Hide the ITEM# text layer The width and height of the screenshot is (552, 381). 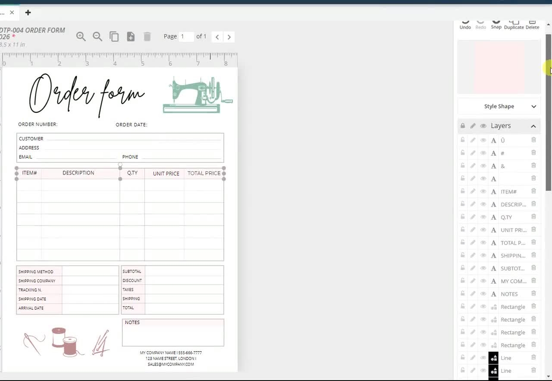(483, 191)
